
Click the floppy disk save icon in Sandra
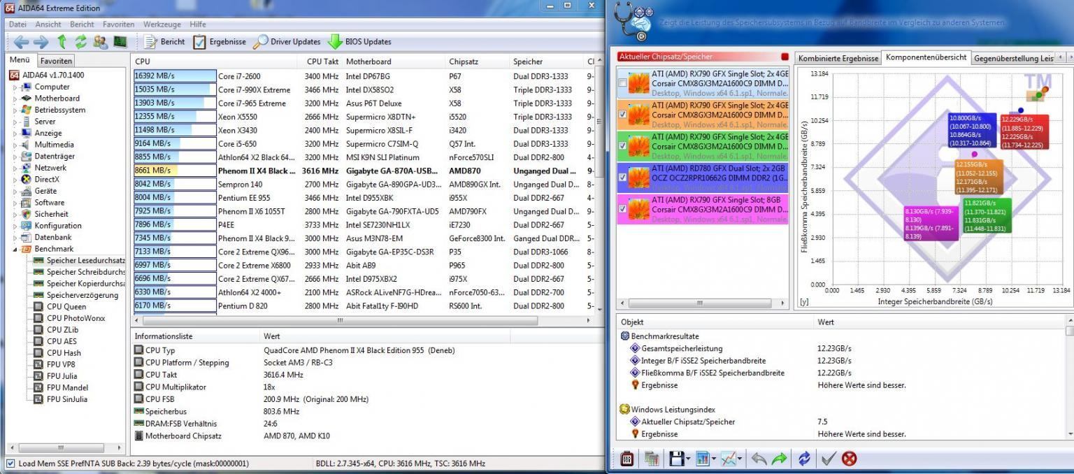coord(676,459)
